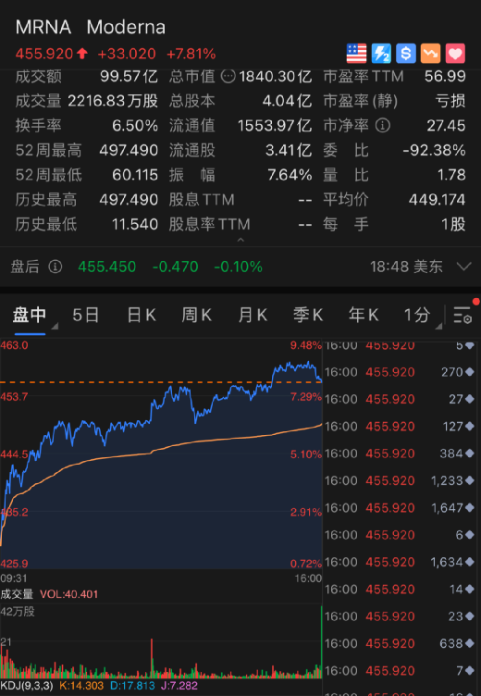Tap the after-hours change -0.10%
The width and height of the screenshot is (481, 696).
239,267
